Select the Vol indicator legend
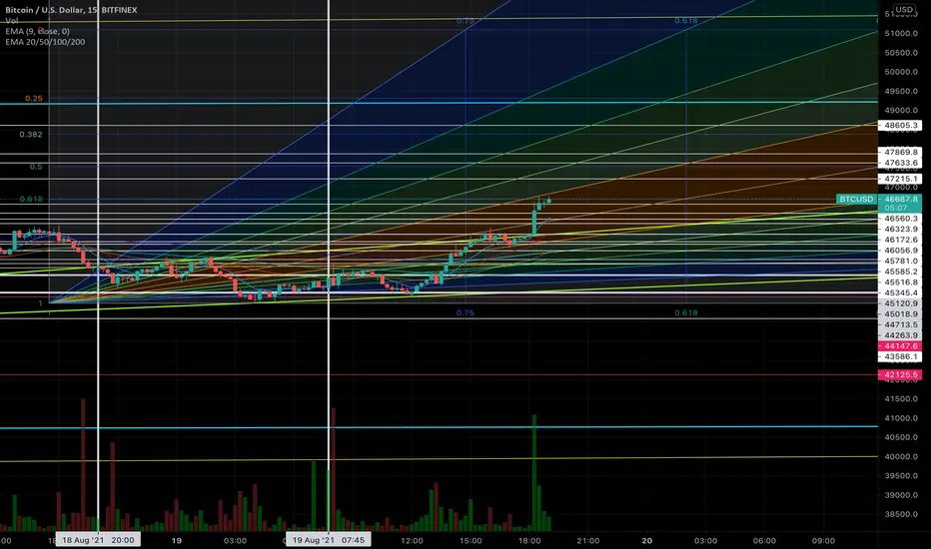 coord(11,21)
